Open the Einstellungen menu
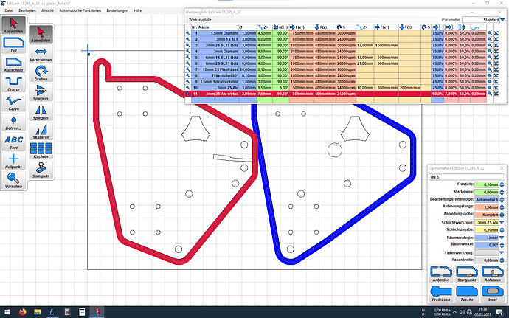The width and height of the screenshot is (509, 318). (117, 10)
